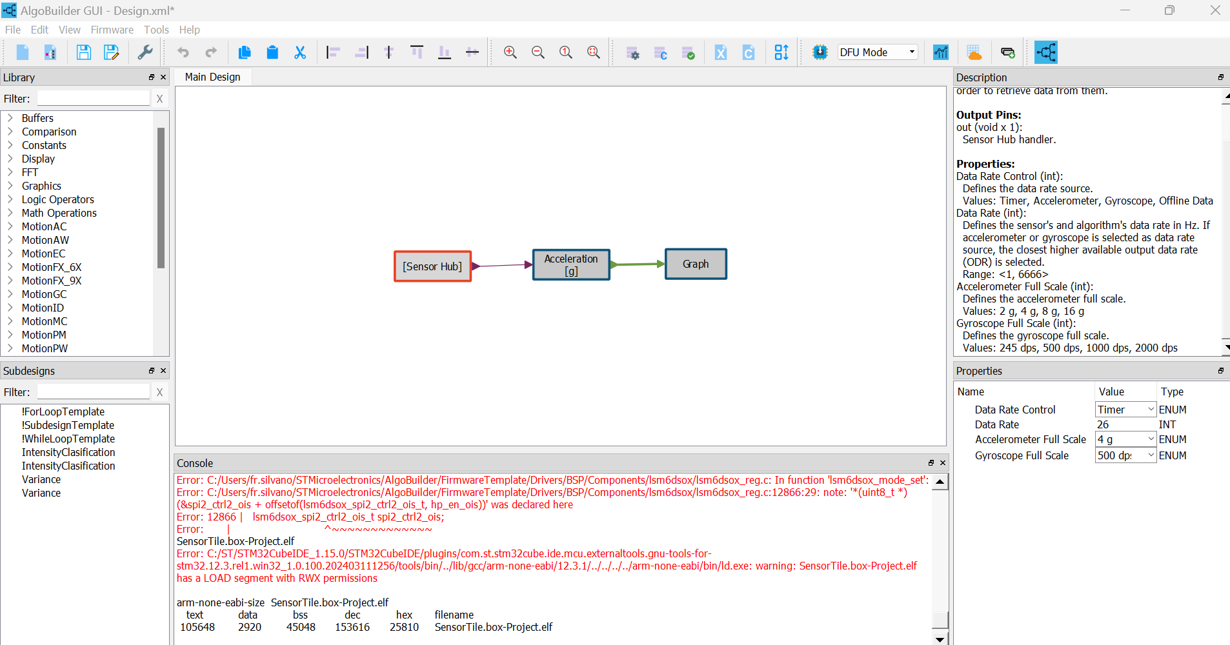Select the Cut tool in the toolbar
The width and height of the screenshot is (1230, 645).
point(300,52)
